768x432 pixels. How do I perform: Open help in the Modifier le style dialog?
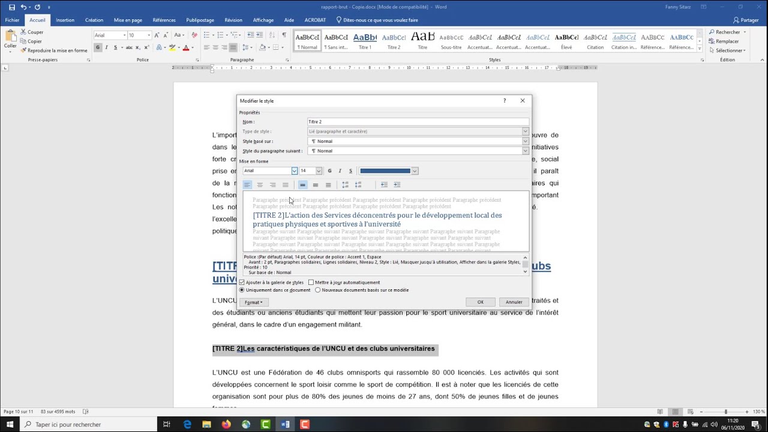504,101
